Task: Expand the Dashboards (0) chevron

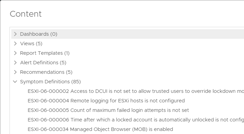Action: (15, 34)
